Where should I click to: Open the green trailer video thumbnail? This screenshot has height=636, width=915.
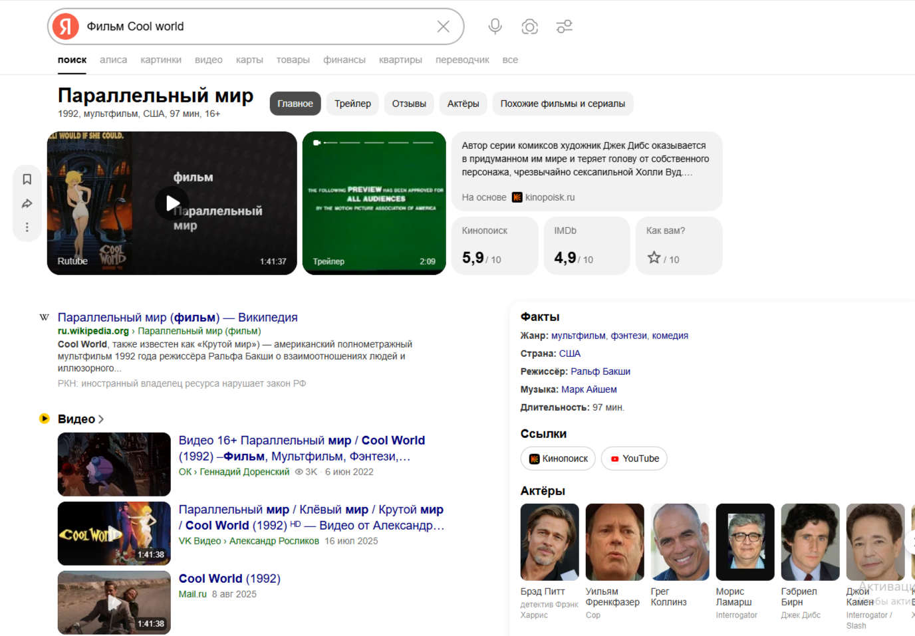374,203
